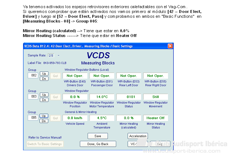This screenshot has height=154, width=228.
Task: Select Not Oper. value above Rear Left Door
Action: click(x=129, y=76)
